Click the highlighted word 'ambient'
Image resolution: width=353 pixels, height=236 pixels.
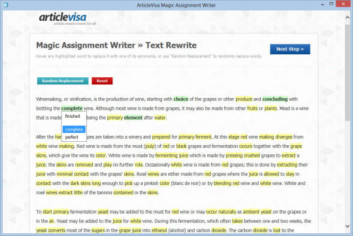(x=251, y=212)
